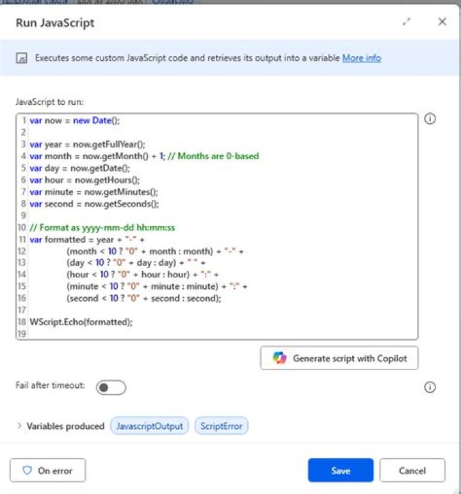
Task: Expand the Variables produced section
Action: coord(19,426)
